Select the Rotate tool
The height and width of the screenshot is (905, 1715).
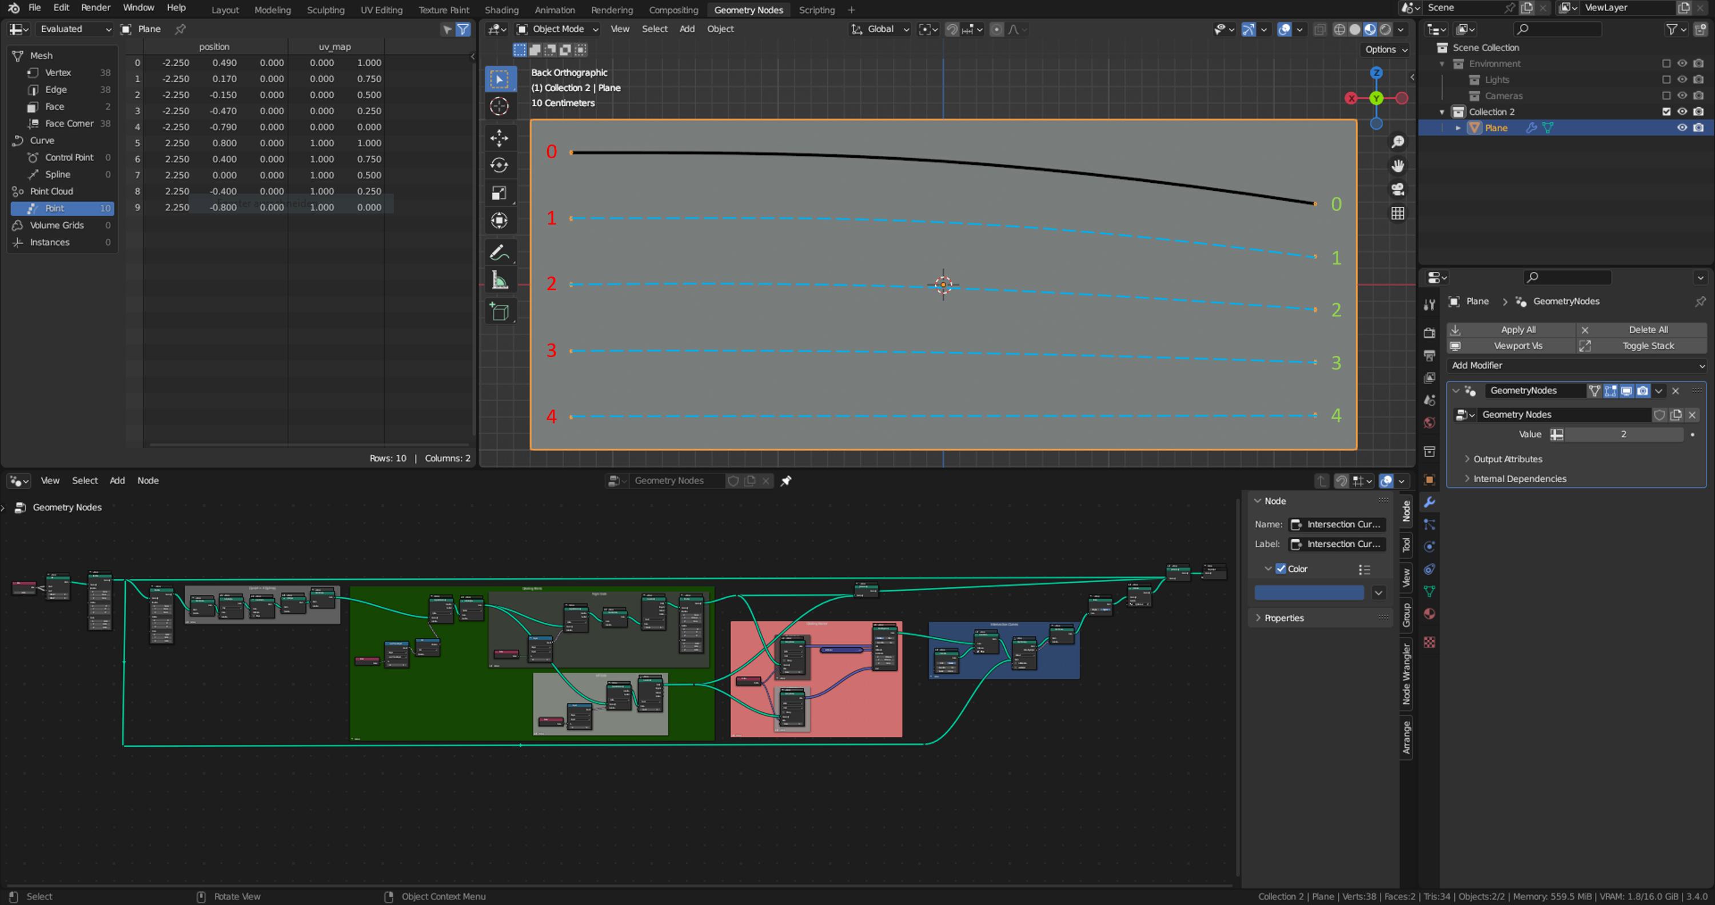point(498,165)
